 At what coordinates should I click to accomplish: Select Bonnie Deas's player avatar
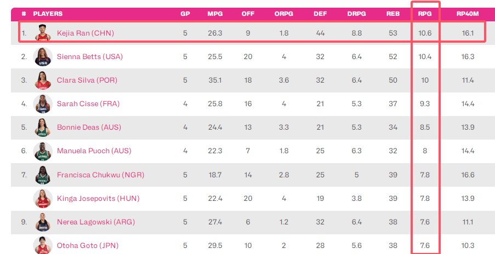(43, 128)
